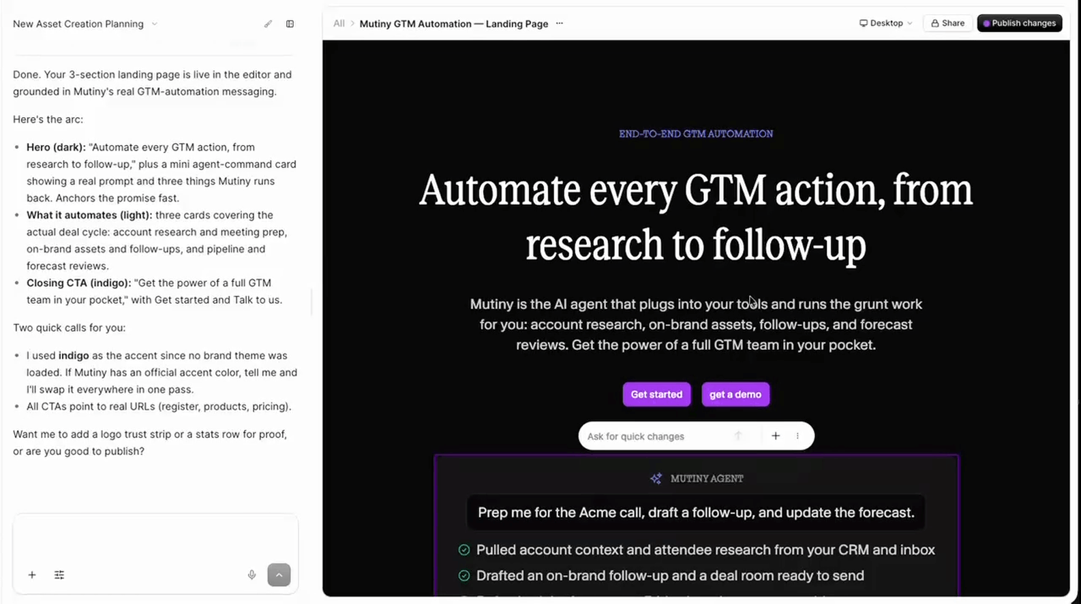This screenshot has height=604, width=1081.
Task: Click the Share button
Action: pos(948,23)
